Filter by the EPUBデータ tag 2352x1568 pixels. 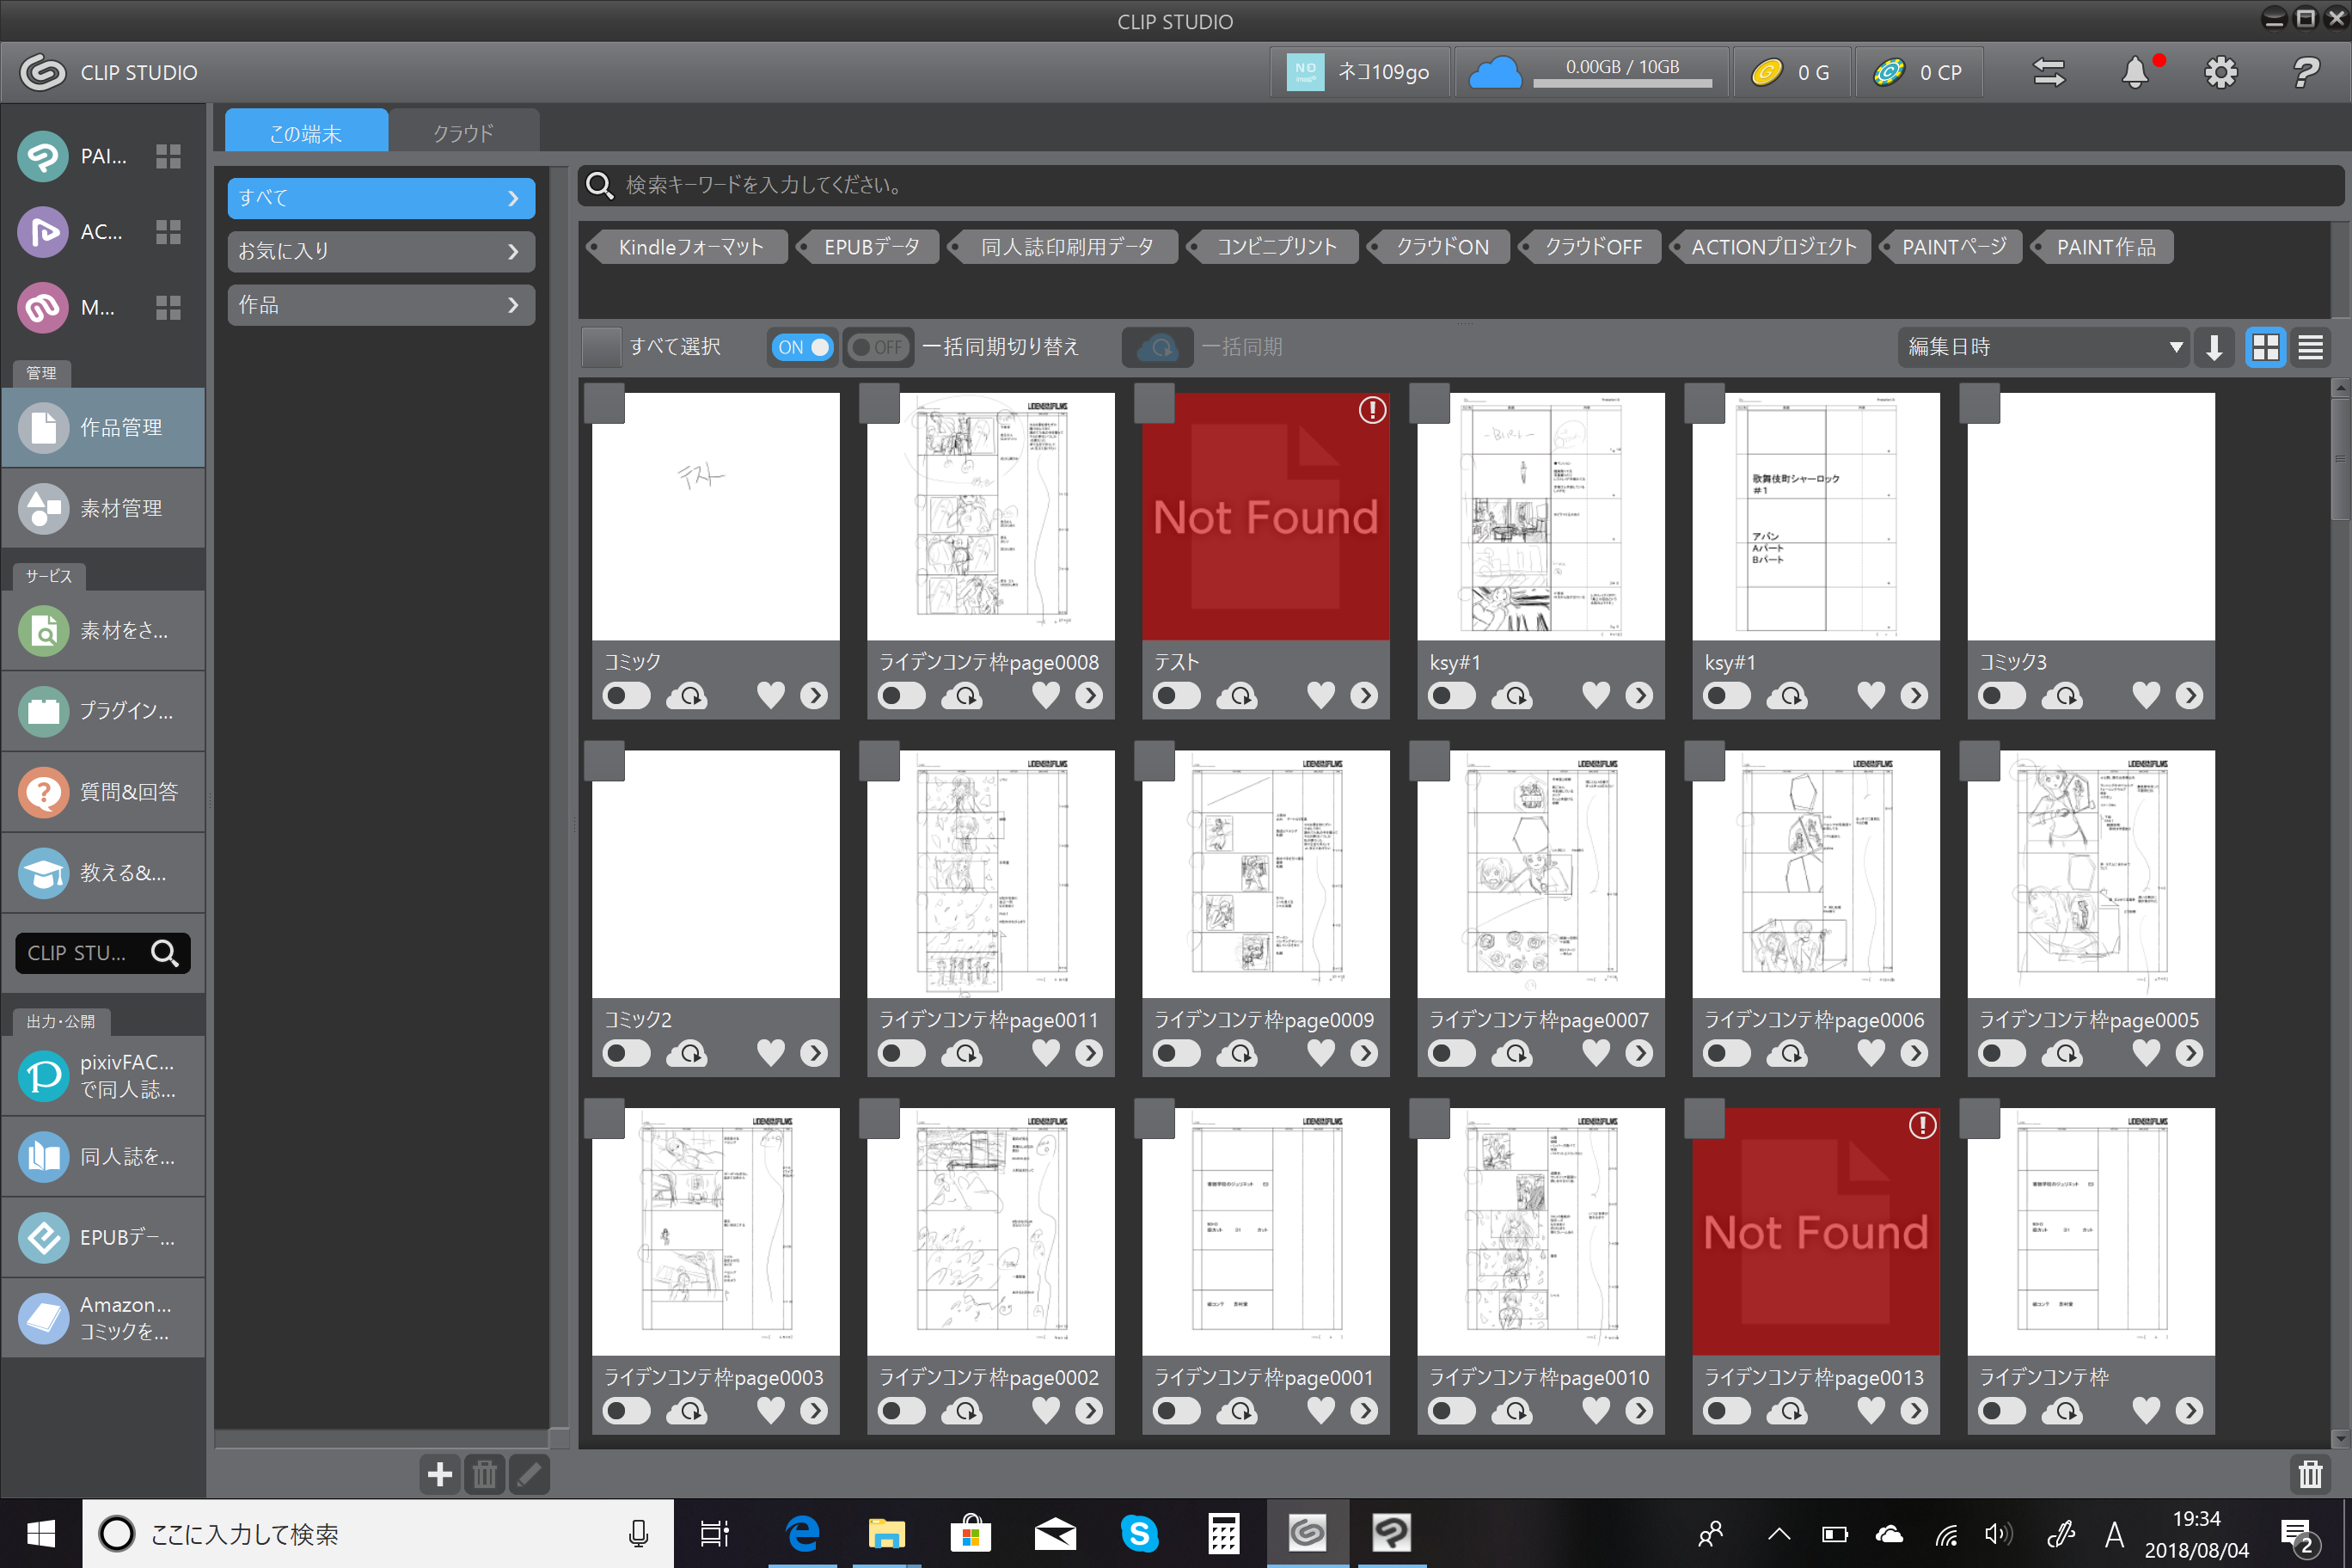coord(870,247)
